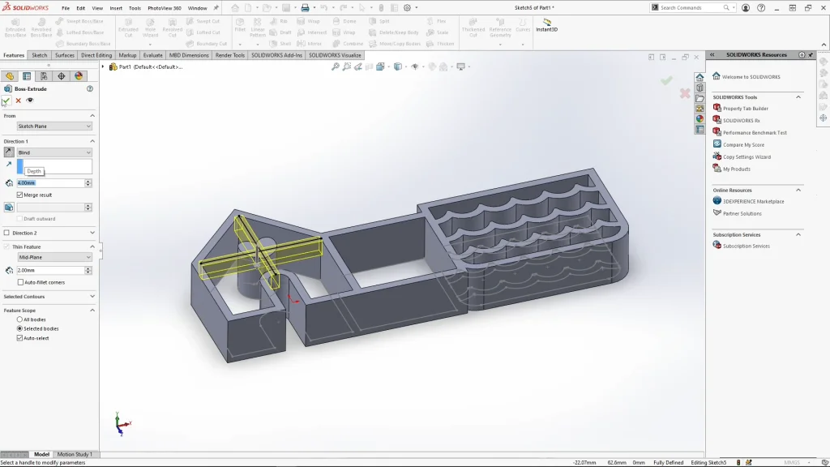Screen dimensions: 830x467
Task: Open the Insert menu
Action: click(x=116, y=8)
